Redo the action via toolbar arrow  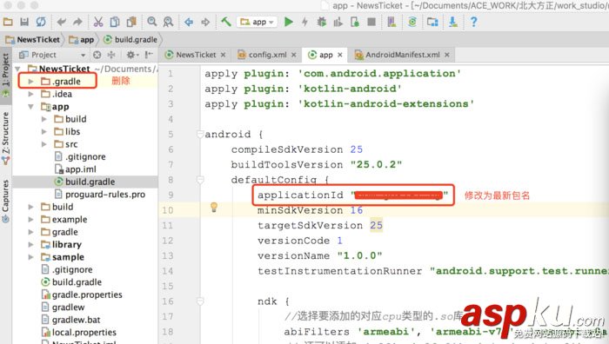[x=77, y=22]
